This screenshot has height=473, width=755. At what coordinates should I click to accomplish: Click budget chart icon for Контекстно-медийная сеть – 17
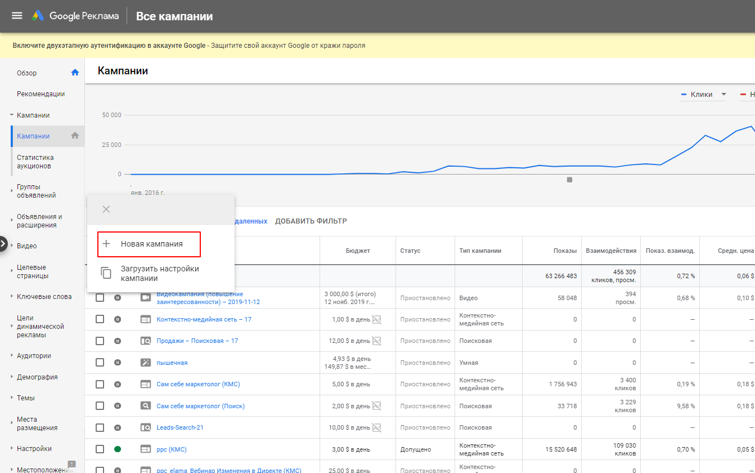click(377, 319)
